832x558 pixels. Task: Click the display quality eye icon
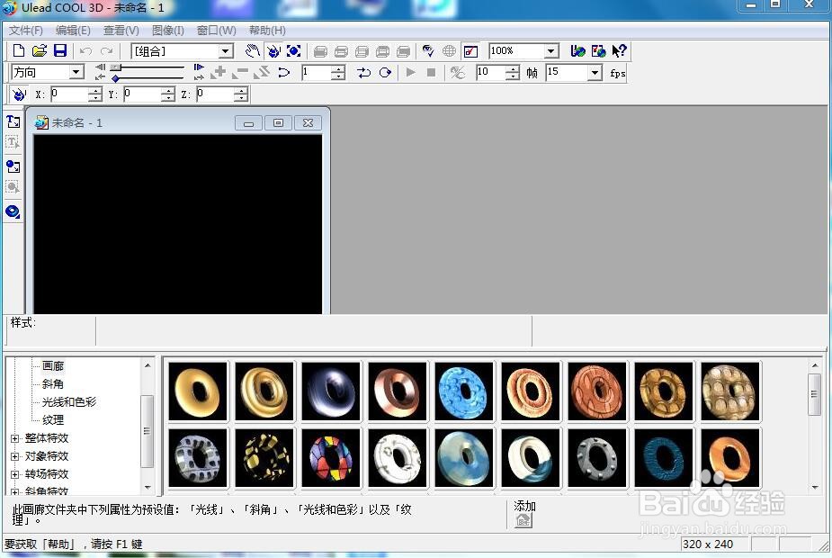tap(428, 51)
